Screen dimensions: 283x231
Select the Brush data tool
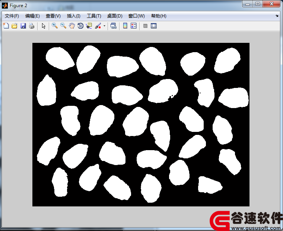[x=98, y=26]
